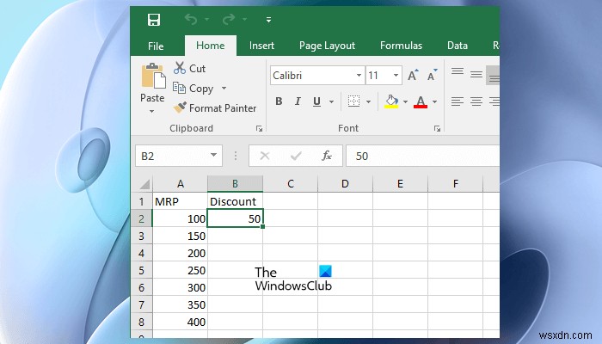The width and height of the screenshot is (602, 344).
Task: Click the Top Align icon
Action: click(x=458, y=71)
